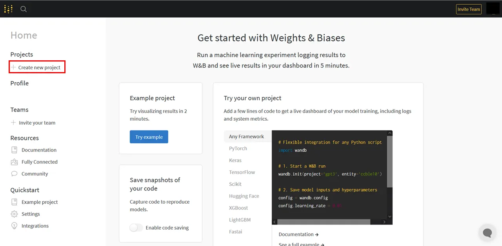502x246 pixels.
Task: Open the user profile avatar menu
Action: pos(493,9)
